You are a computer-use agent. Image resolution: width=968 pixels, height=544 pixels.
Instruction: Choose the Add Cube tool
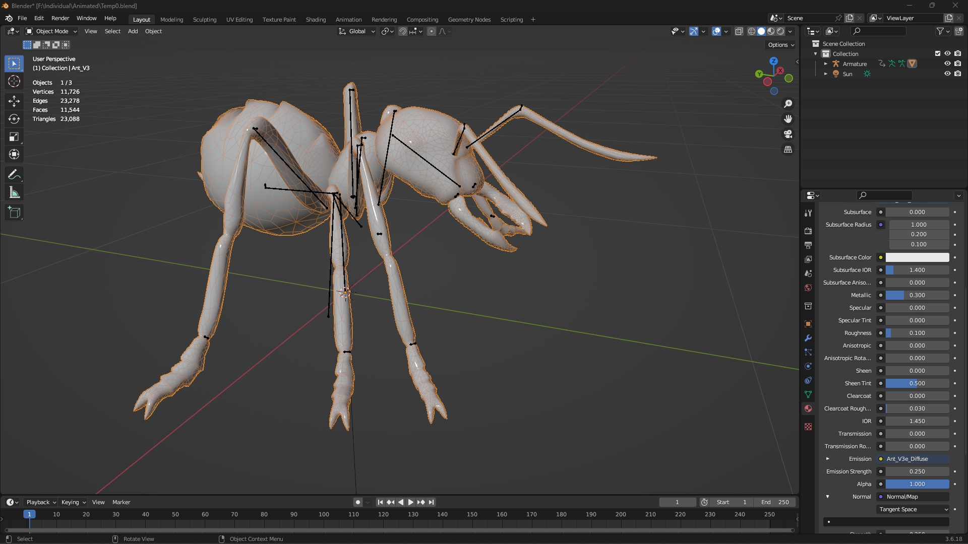click(x=14, y=213)
